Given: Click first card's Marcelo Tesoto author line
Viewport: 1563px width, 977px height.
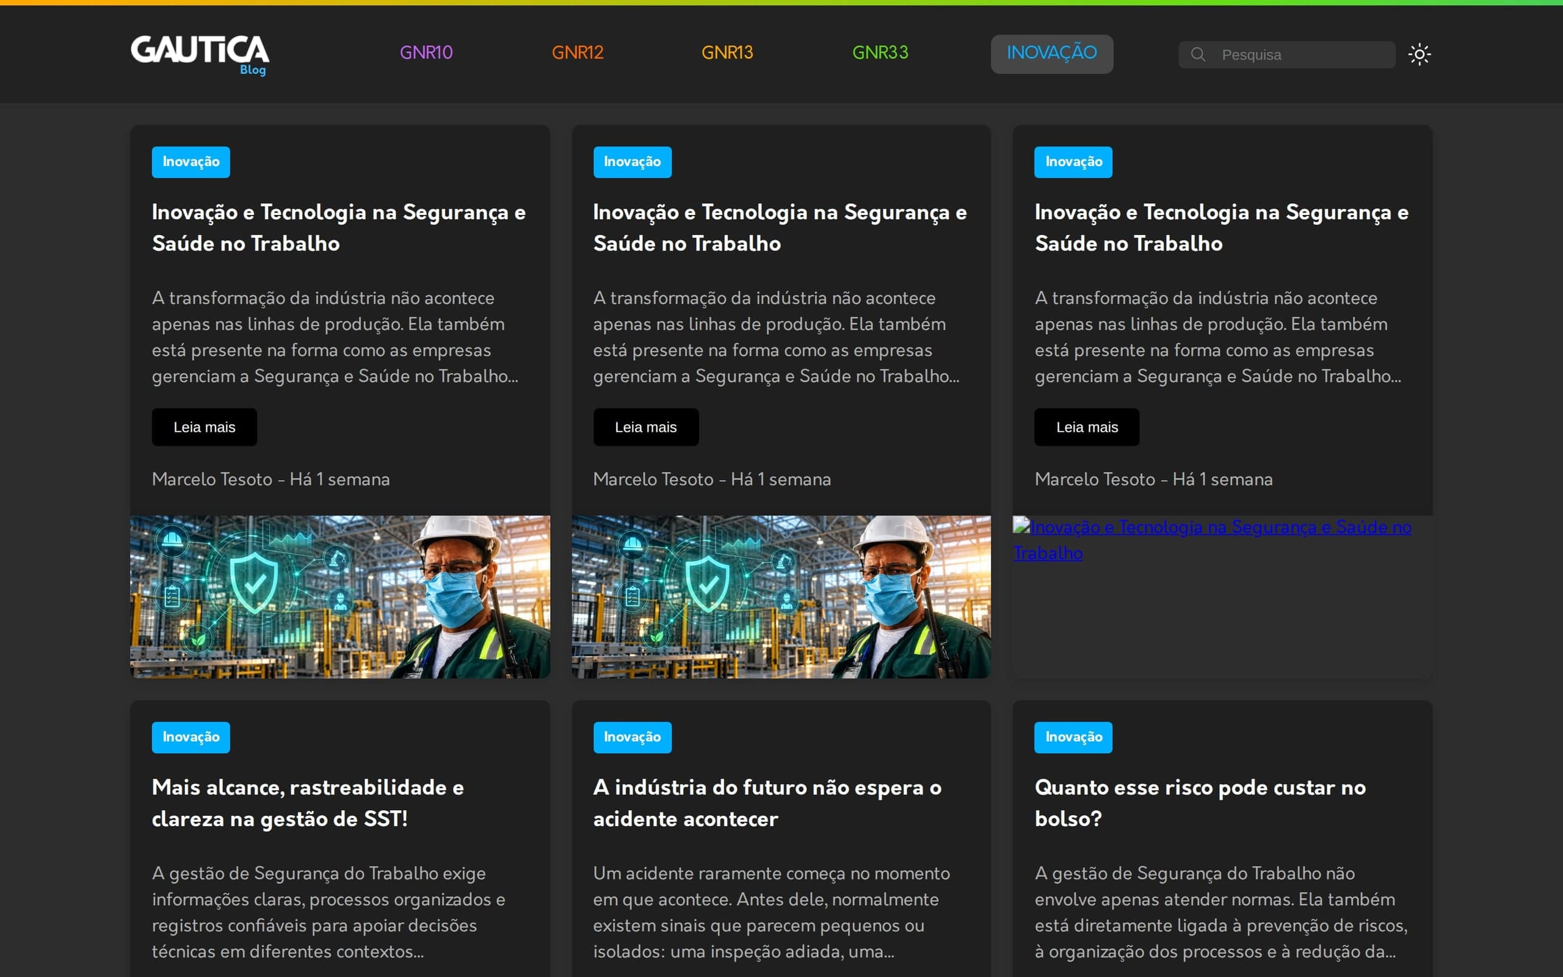Looking at the screenshot, I should 270,479.
